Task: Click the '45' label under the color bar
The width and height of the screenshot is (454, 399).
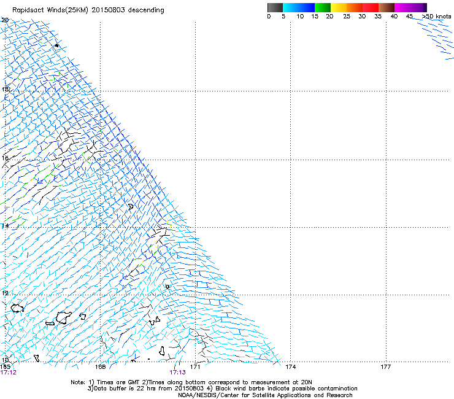Action: pyautogui.click(x=409, y=17)
